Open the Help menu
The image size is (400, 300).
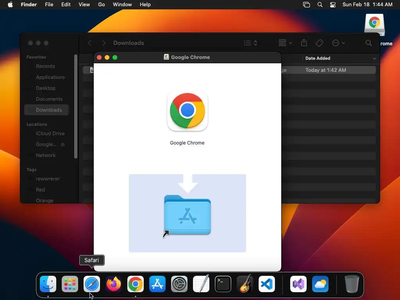tap(145, 5)
